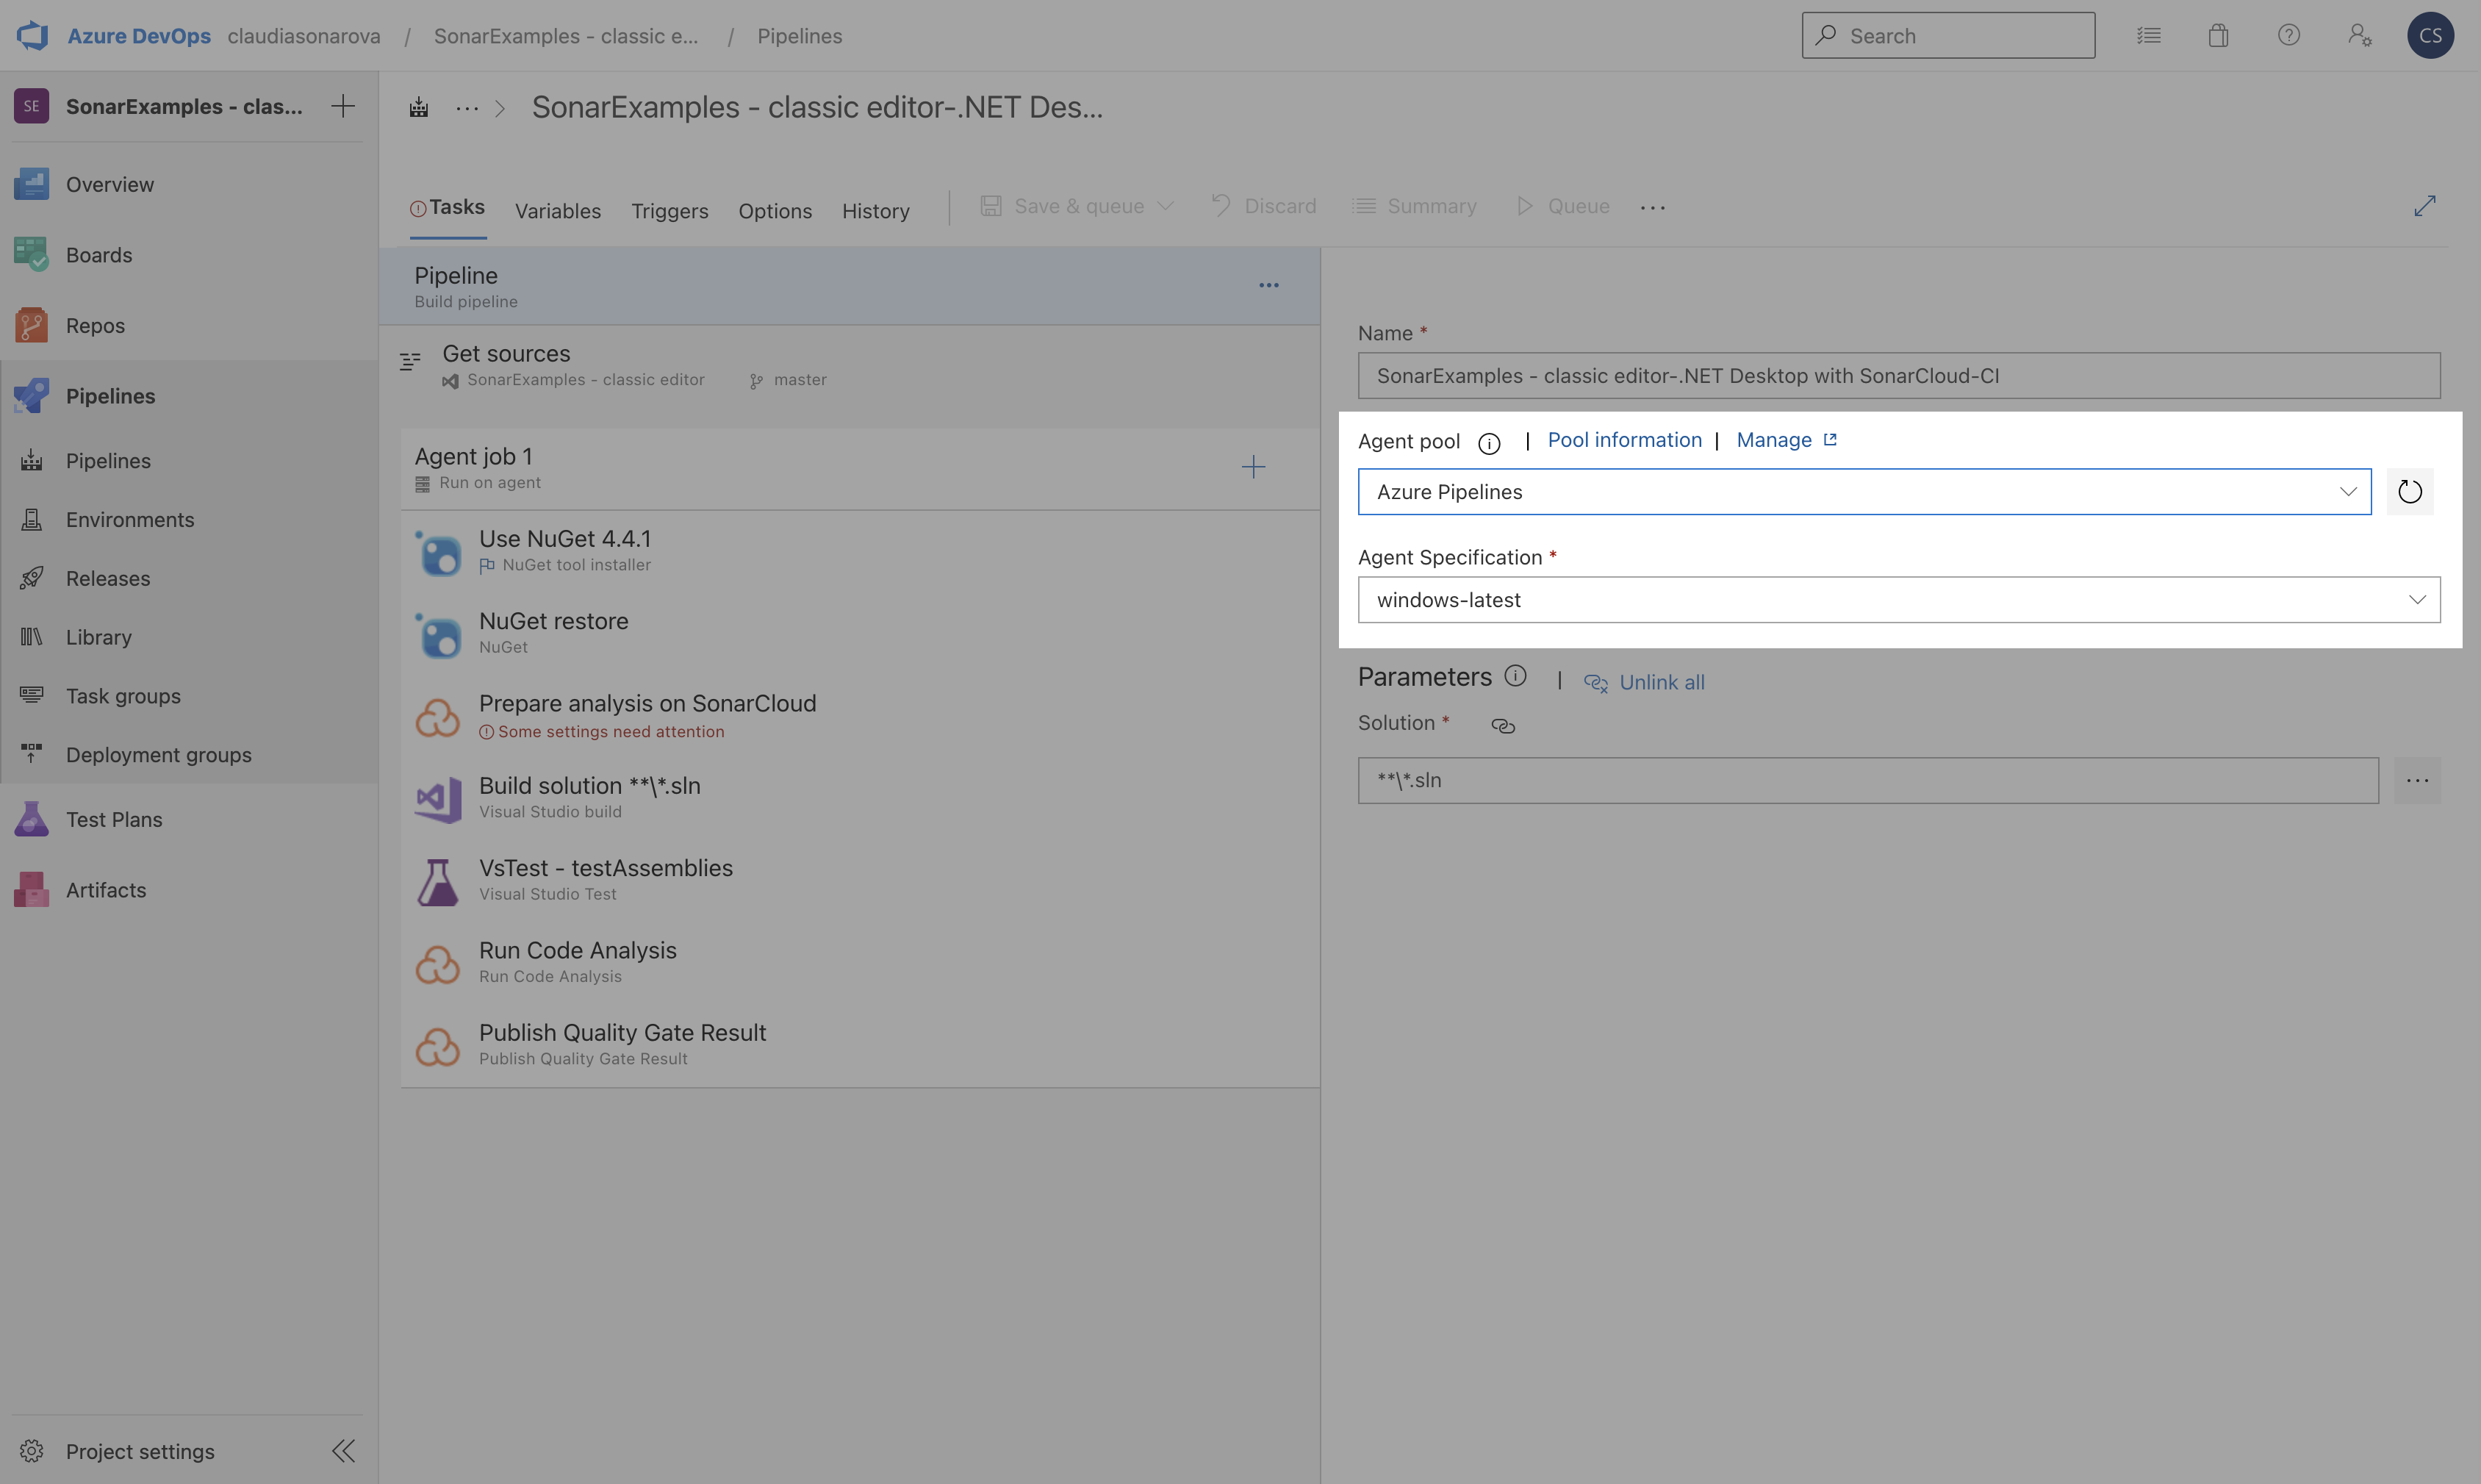Open Task groups in the sidebar
2481x1484 pixels.
pos(189,696)
